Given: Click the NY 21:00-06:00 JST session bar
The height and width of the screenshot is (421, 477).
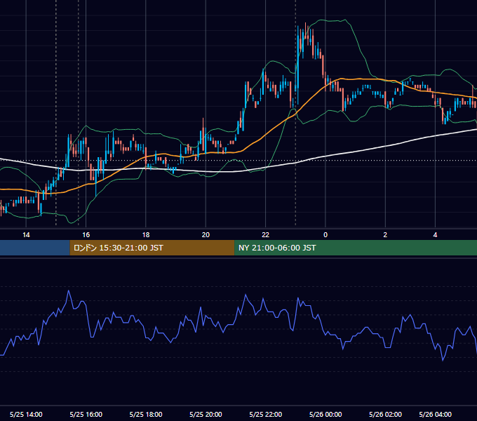Looking at the screenshot, I should (356, 248).
